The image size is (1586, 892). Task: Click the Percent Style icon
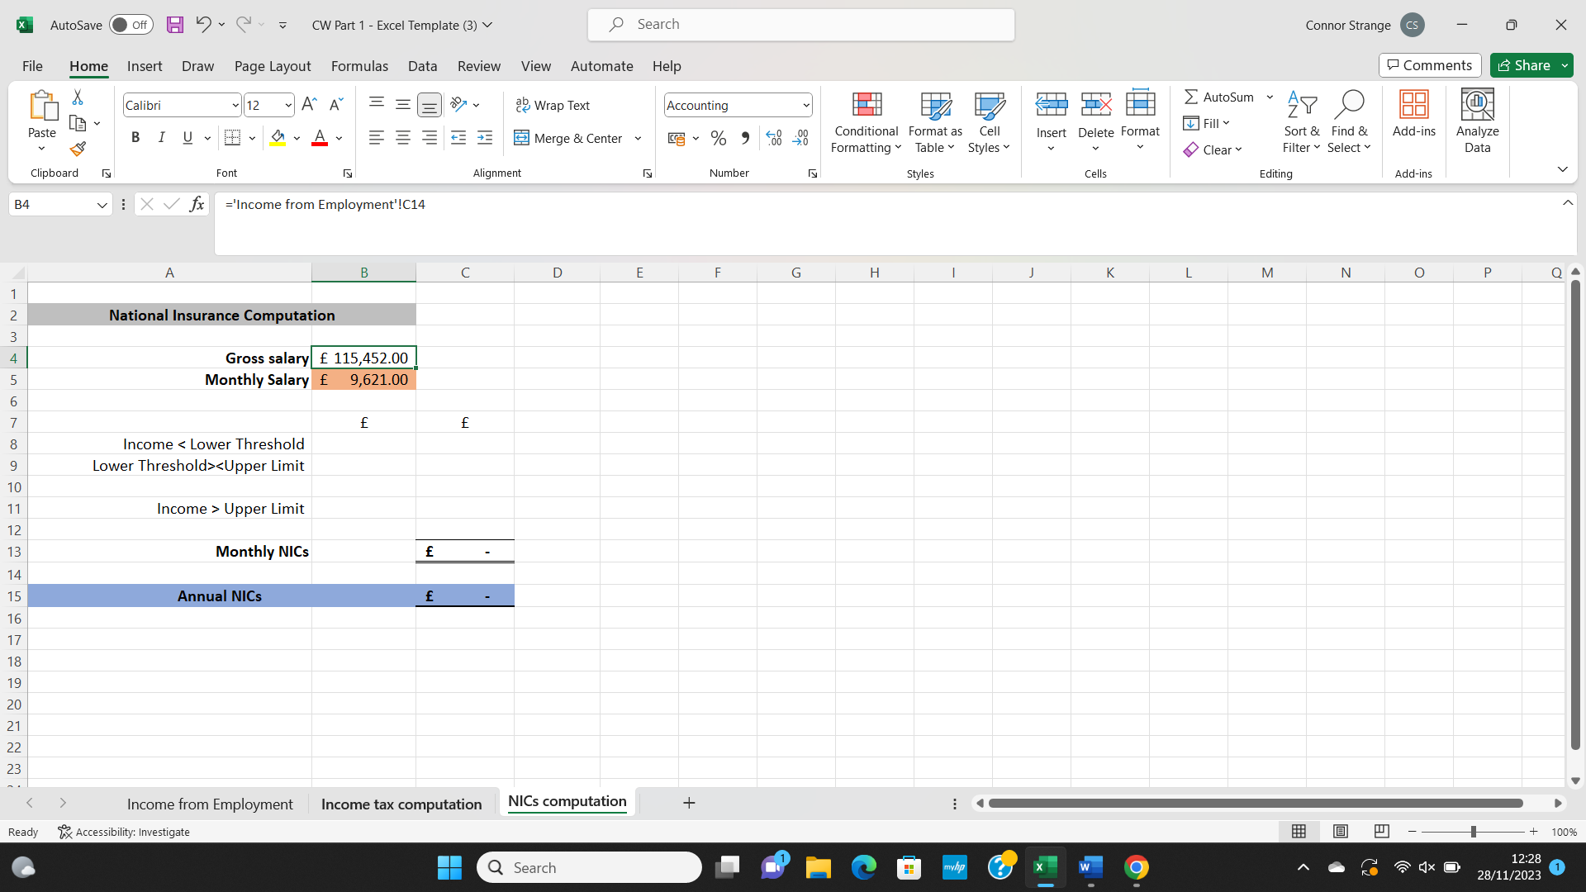pyautogui.click(x=719, y=138)
